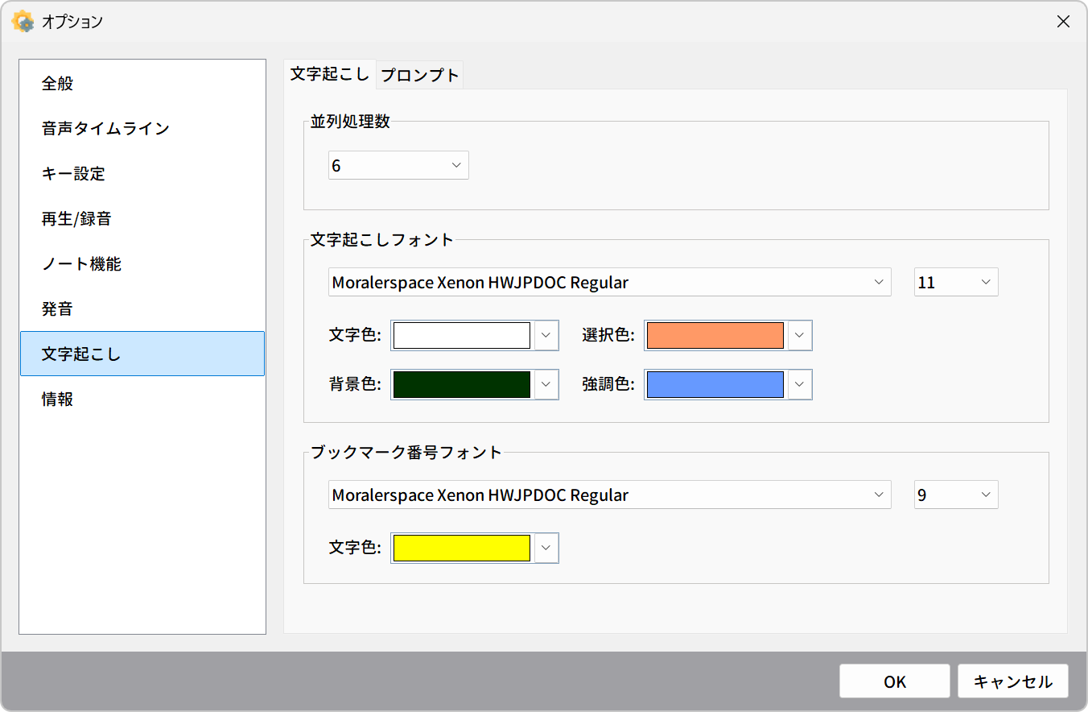Open the ブックマーク番号フォント size dropdown showing 9
1088x712 pixels.
pos(956,495)
